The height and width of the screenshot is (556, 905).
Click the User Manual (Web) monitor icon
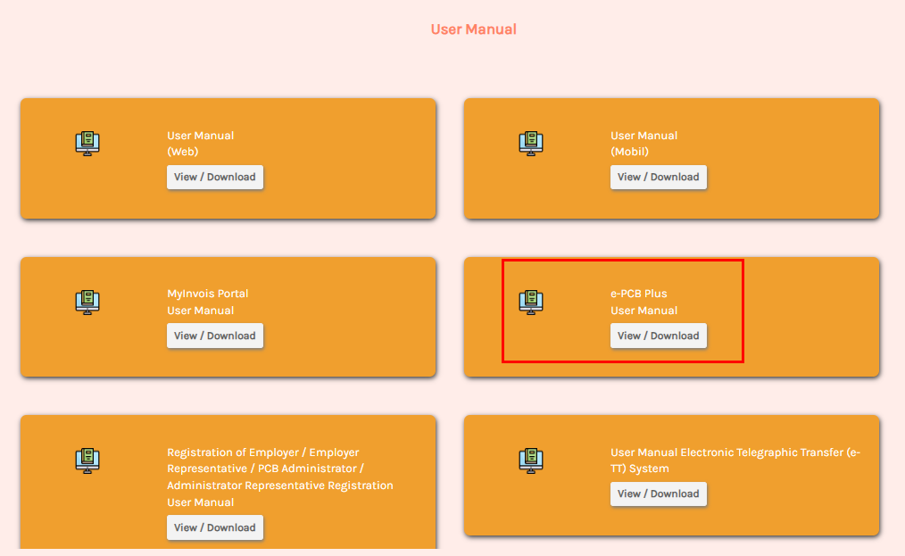[87, 143]
